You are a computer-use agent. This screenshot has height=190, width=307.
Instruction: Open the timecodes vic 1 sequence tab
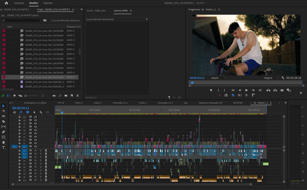pos(120,103)
